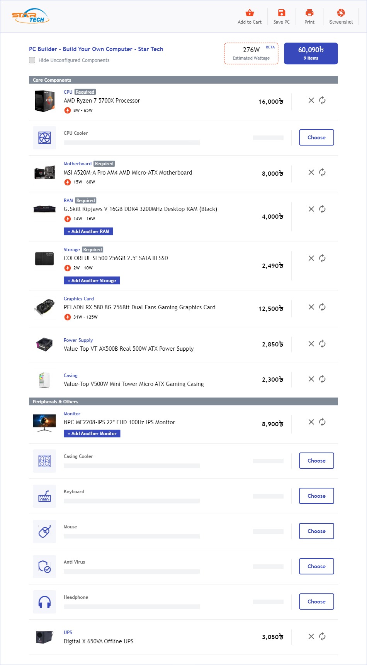
Task: Choose a CPU Cooler
Action: click(x=316, y=138)
